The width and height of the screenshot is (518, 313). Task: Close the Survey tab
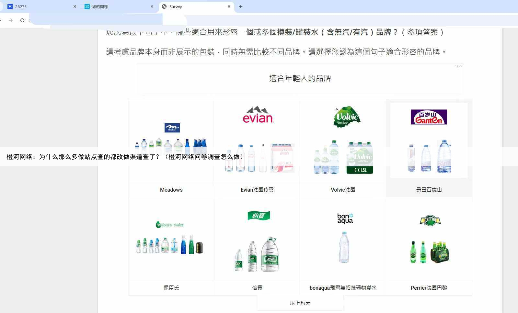229,6
